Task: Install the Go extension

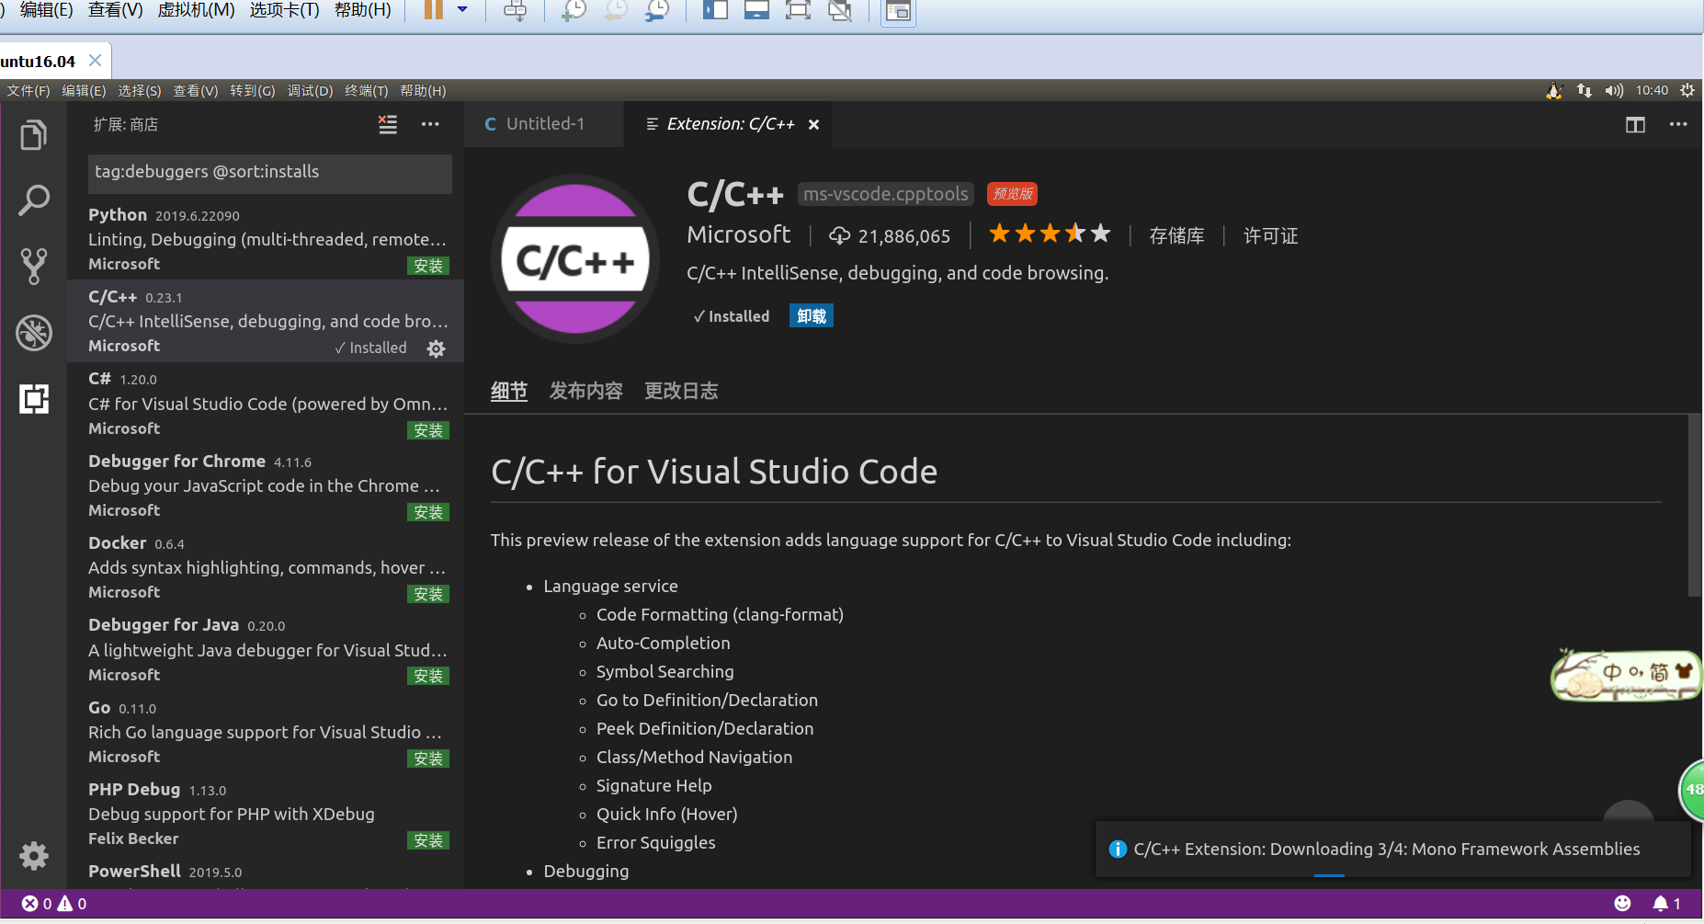Action: click(428, 759)
